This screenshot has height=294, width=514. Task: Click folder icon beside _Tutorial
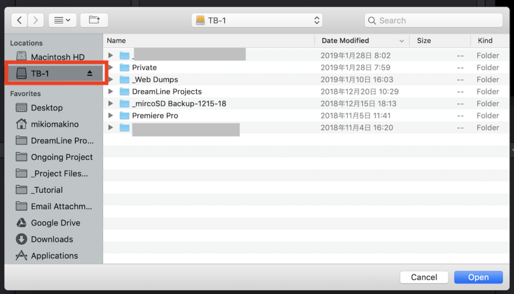pyautogui.click(x=21, y=189)
